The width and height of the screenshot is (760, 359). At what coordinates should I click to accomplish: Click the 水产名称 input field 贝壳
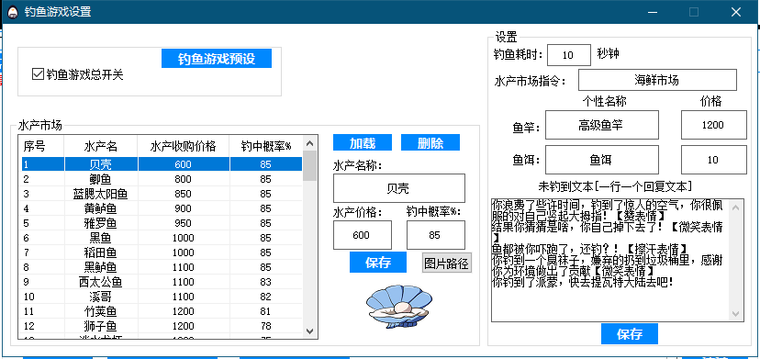click(399, 188)
